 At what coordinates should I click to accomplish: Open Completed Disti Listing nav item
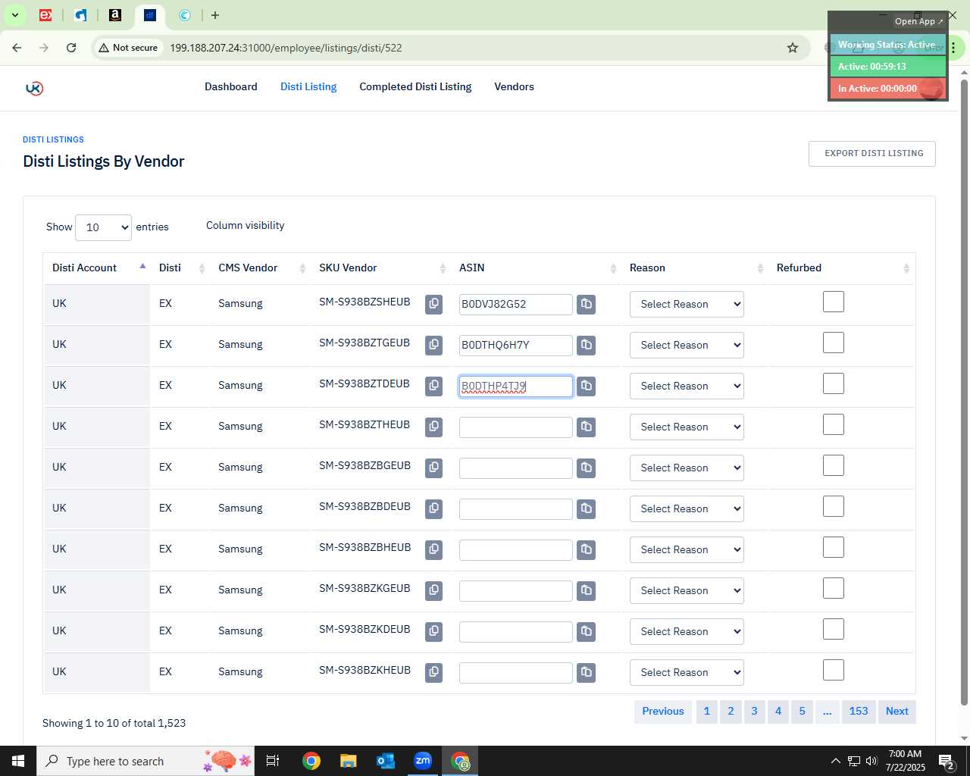tap(415, 86)
